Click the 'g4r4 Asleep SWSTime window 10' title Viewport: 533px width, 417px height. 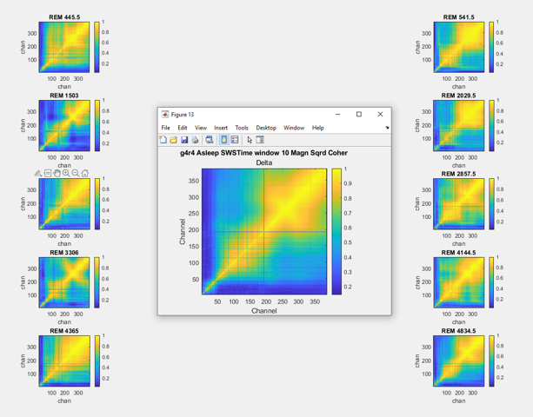click(263, 153)
